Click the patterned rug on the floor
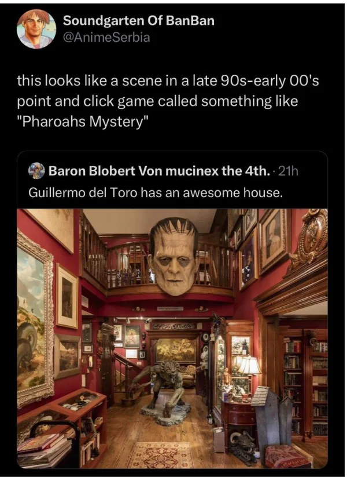This screenshot has width=347, height=477. click(161, 456)
